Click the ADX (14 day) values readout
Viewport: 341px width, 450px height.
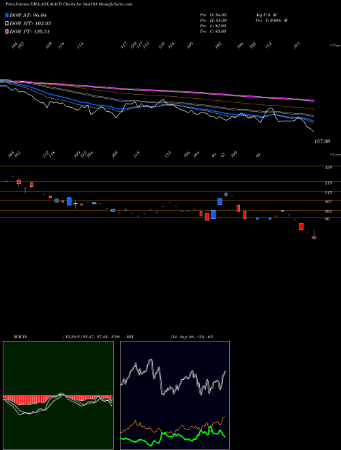[192, 337]
